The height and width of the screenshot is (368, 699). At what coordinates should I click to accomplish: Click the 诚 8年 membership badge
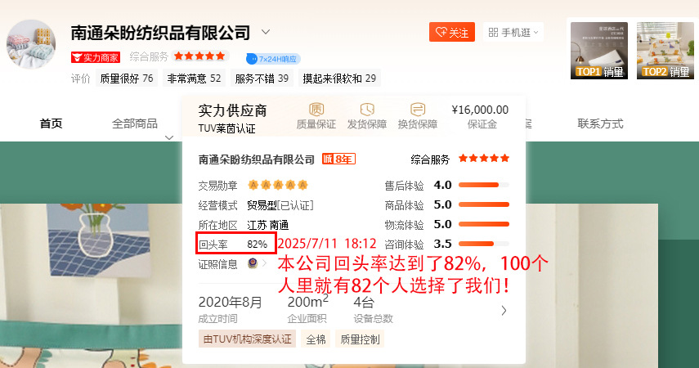(x=338, y=159)
